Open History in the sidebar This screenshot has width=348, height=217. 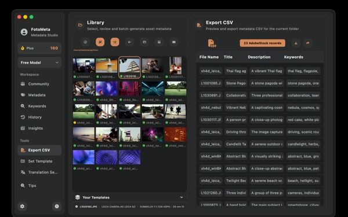(x=39, y=117)
